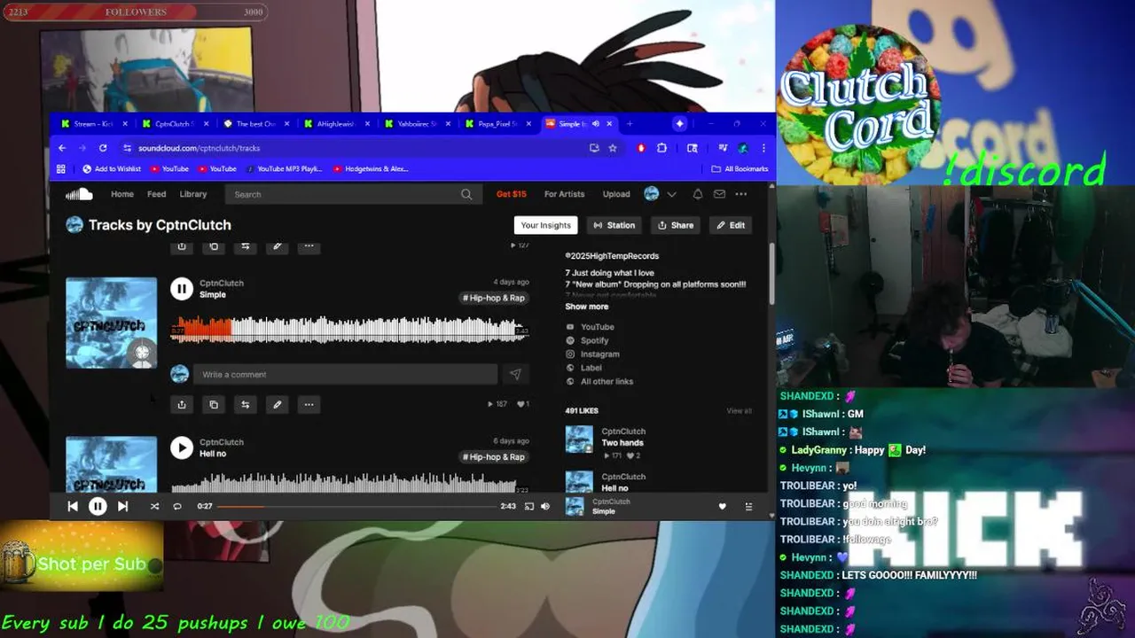Open Library in SoundCloud navigation
1135x638 pixels.
point(192,194)
